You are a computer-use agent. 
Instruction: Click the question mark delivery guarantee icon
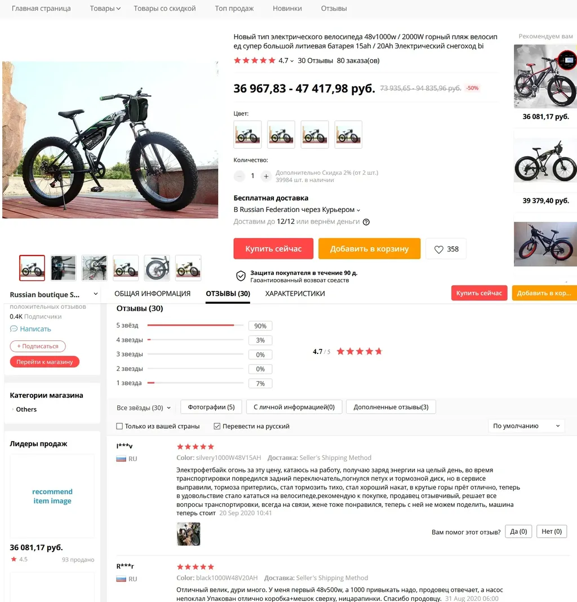click(x=366, y=222)
